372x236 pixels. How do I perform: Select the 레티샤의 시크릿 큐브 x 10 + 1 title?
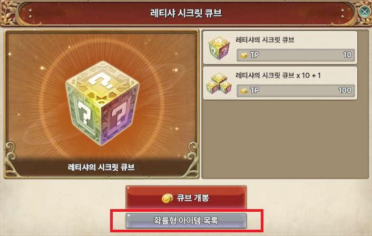point(278,75)
